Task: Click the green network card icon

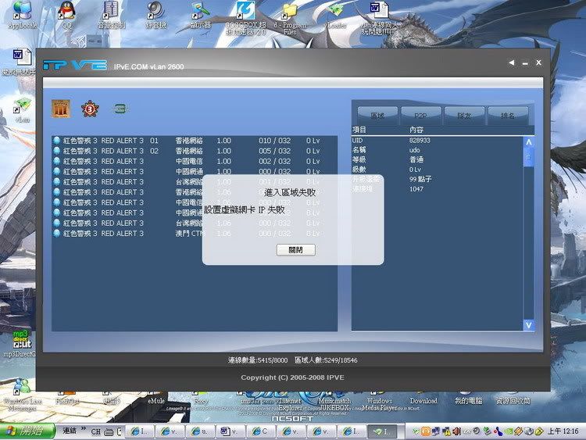Action: click(120, 108)
